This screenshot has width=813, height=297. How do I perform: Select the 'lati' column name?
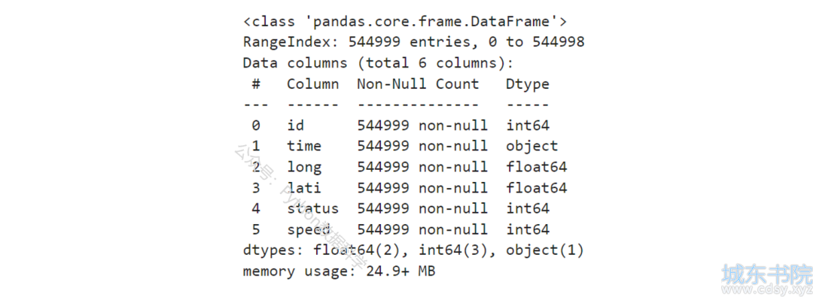click(x=304, y=188)
